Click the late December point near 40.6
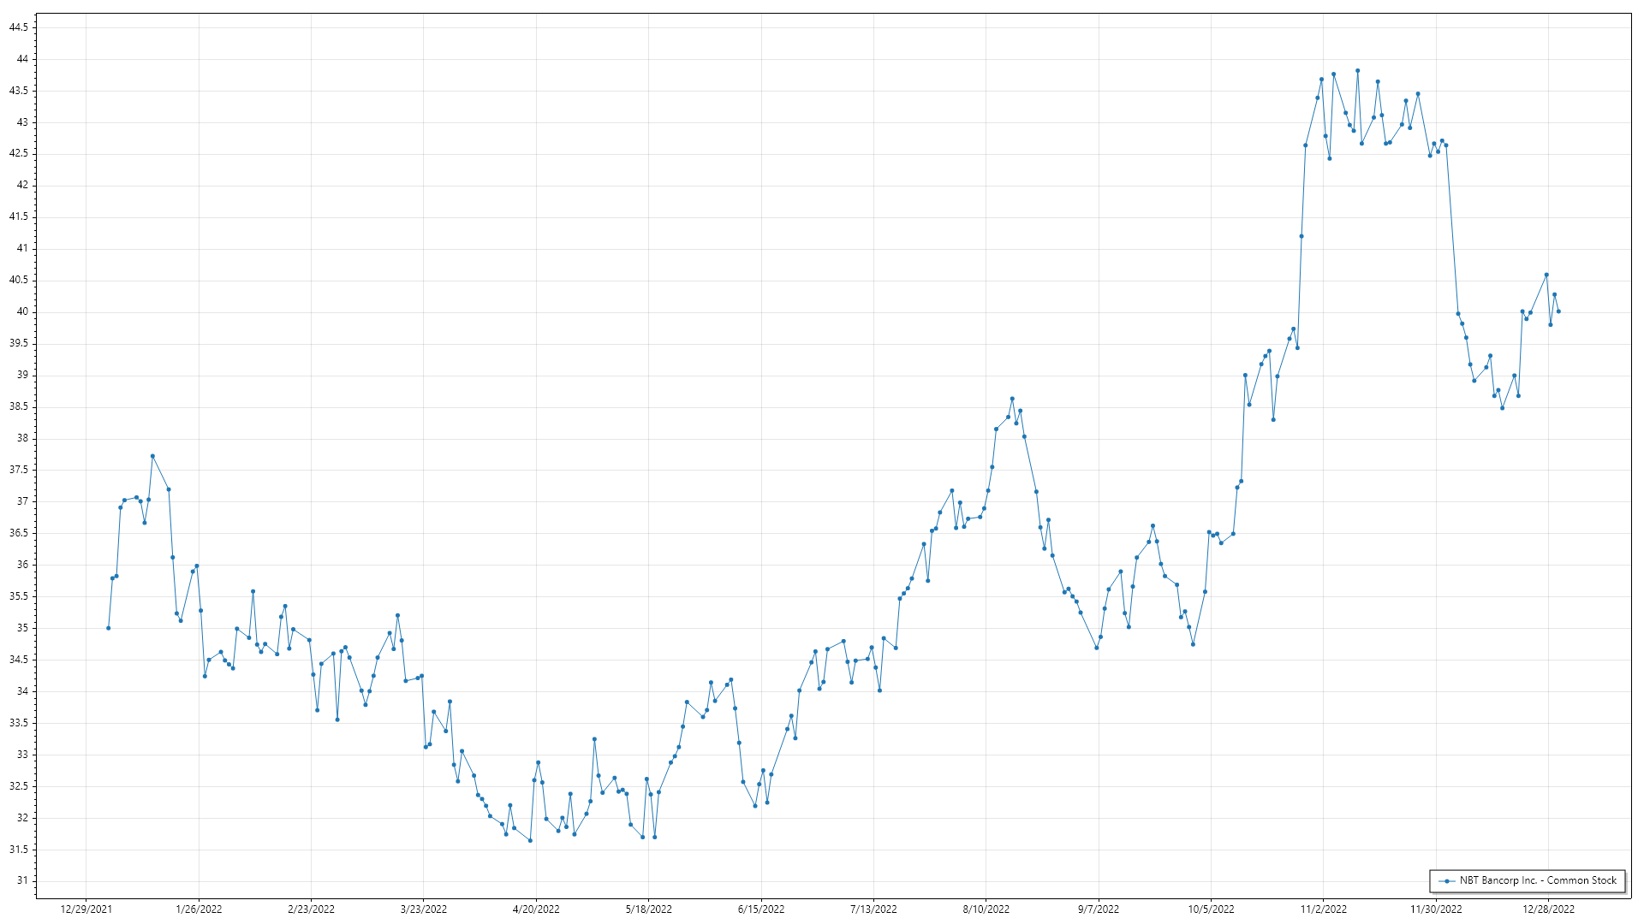Image resolution: width=1644 pixels, height=924 pixels. point(1546,275)
